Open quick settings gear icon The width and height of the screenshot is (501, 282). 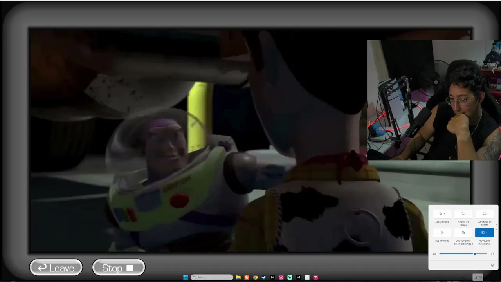[492, 265]
